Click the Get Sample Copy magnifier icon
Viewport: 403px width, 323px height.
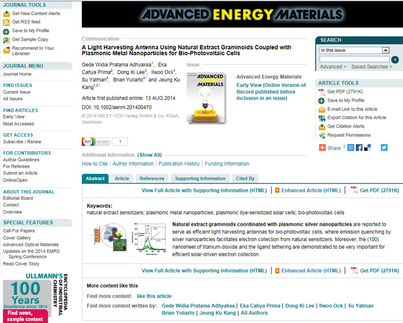coord(6,40)
